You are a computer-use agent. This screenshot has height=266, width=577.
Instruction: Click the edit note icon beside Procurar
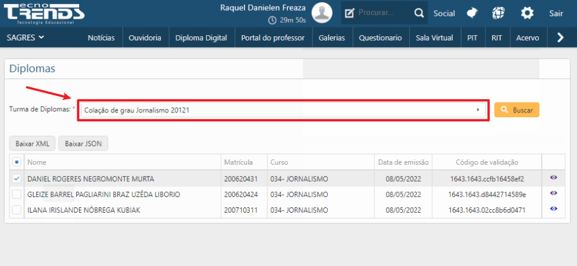pyautogui.click(x=349, y=13)
